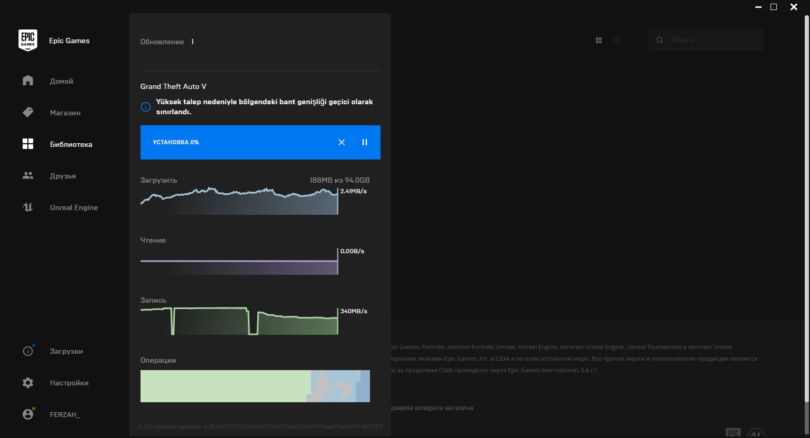The image size is (810, 438).
Task: Switch library to grid view
Action: coord(598,40)
